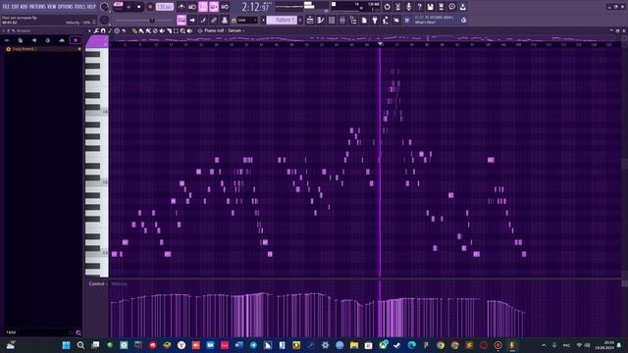The height and width of the screenshot is (353, 628).
Task: Click the transport play/pause button
Action: pyautogui.click(x=129, y=7)
